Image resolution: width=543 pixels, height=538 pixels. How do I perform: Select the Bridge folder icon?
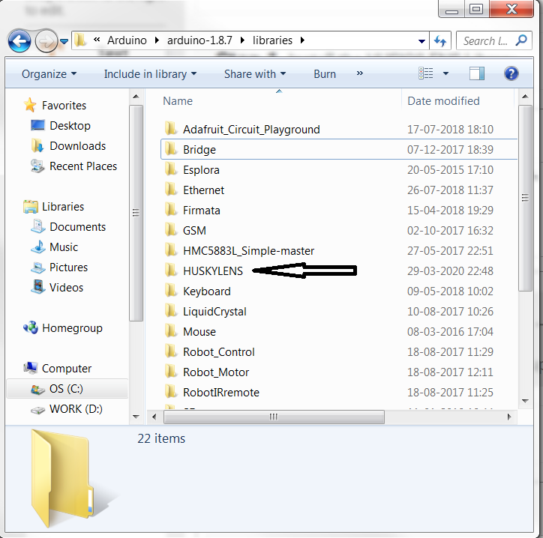tap(170, 149)
